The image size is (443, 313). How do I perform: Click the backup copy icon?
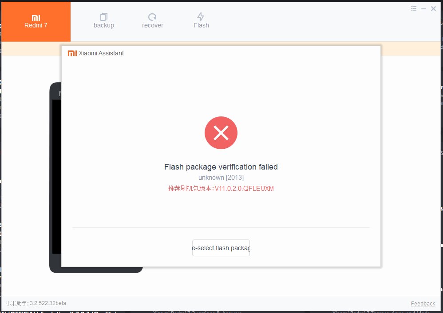coord(104,17)
